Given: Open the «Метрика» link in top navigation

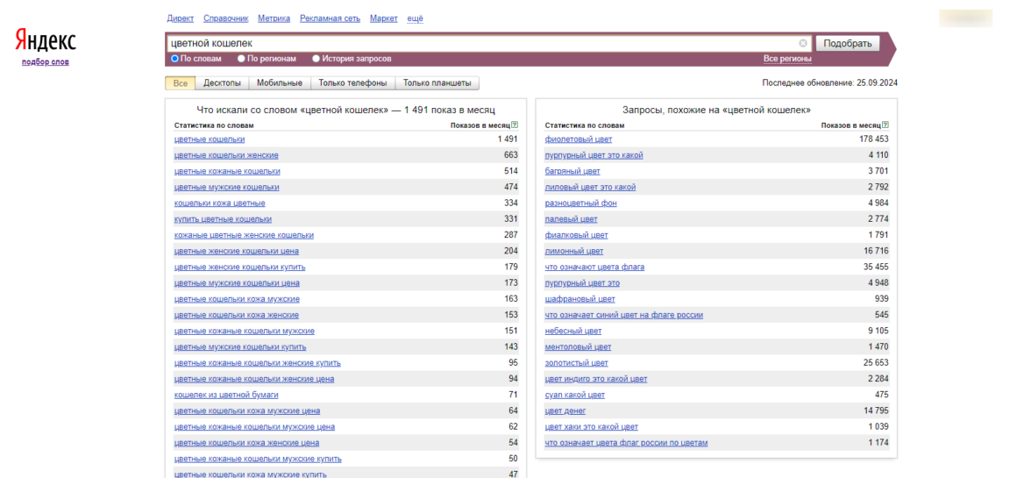Looking at the screenshot, I should point(274,18).
